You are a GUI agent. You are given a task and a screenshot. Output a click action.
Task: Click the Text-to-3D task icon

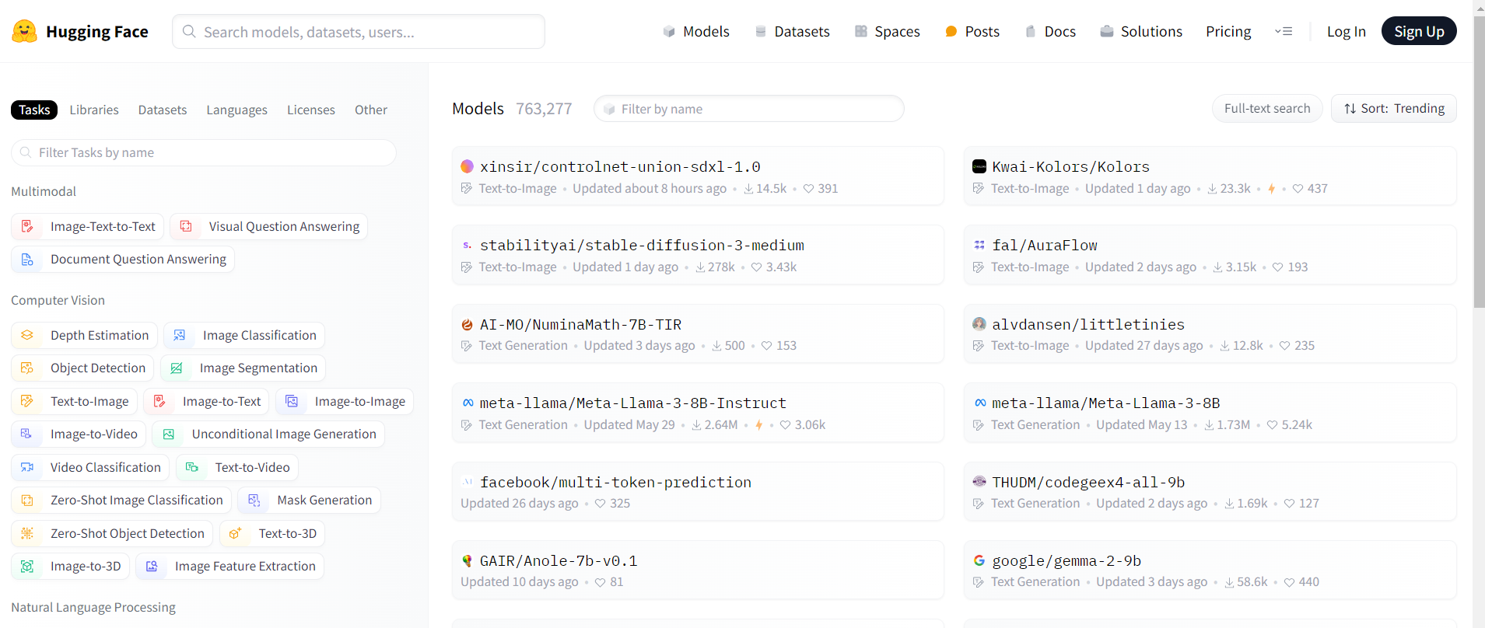(236, 533)
